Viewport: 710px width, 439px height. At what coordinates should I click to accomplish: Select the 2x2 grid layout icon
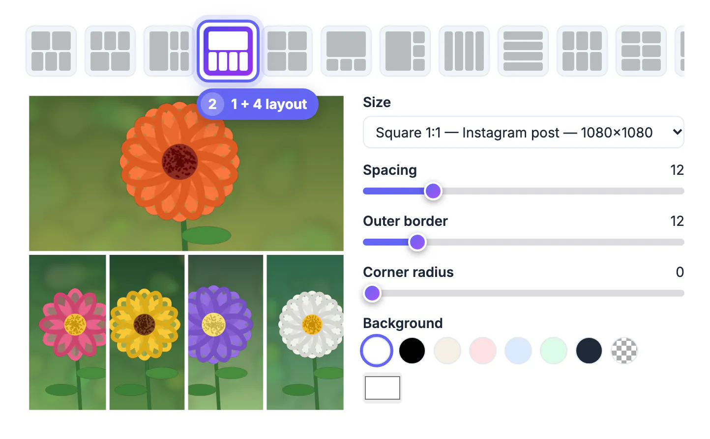click(x=287, y=51)
